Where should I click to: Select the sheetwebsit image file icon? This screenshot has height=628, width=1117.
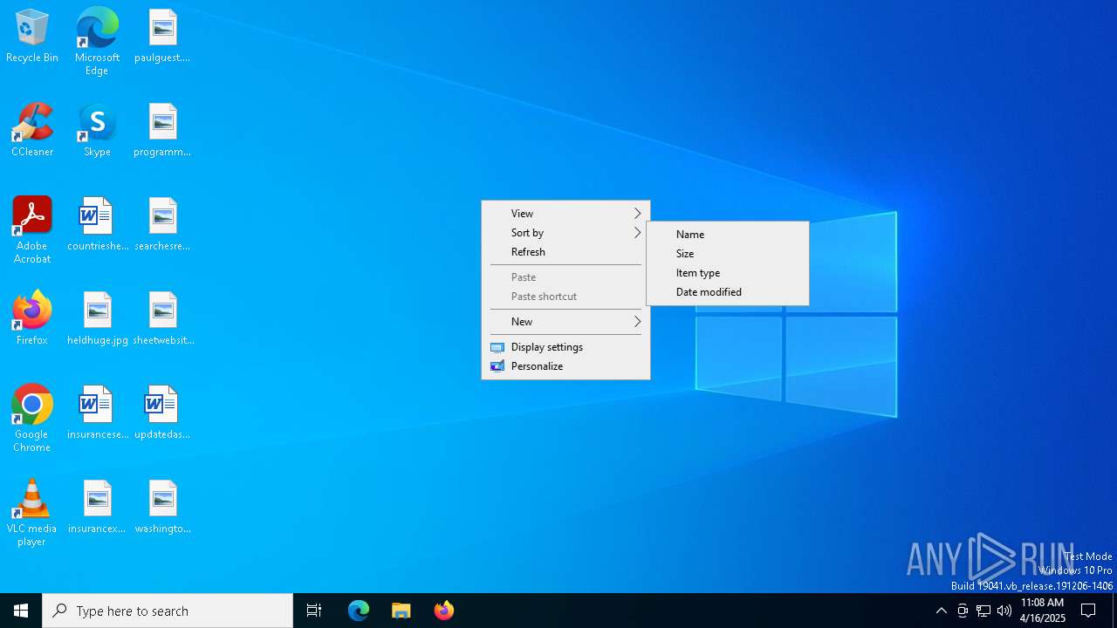click(162, 318)
